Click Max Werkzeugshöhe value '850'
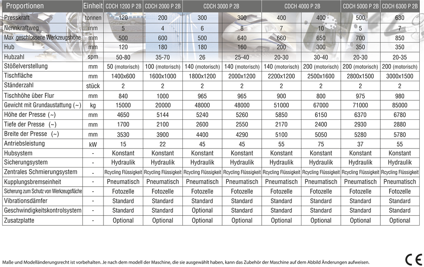424x267 pixels. point(400,39)
